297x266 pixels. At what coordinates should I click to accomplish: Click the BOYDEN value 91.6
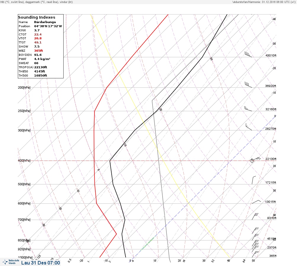pos(38,55)
